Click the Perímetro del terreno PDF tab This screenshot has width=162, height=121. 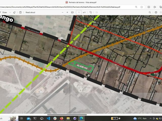(x=81, y=2)
